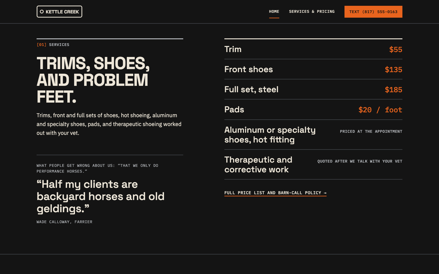Click the backyard horses quote
Image resolution: width=439 pixels, height=274 pixels.
click(101, 196)
